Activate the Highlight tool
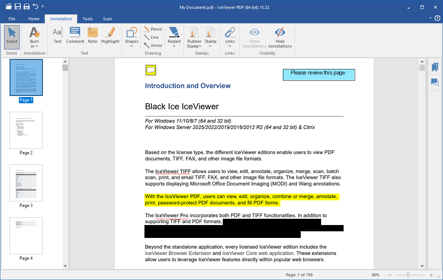 [x=110, y=35]
